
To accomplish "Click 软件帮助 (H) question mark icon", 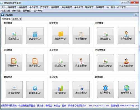I will (x=106, y=90).
